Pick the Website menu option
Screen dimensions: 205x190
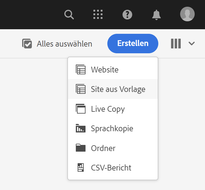(105, 70)
